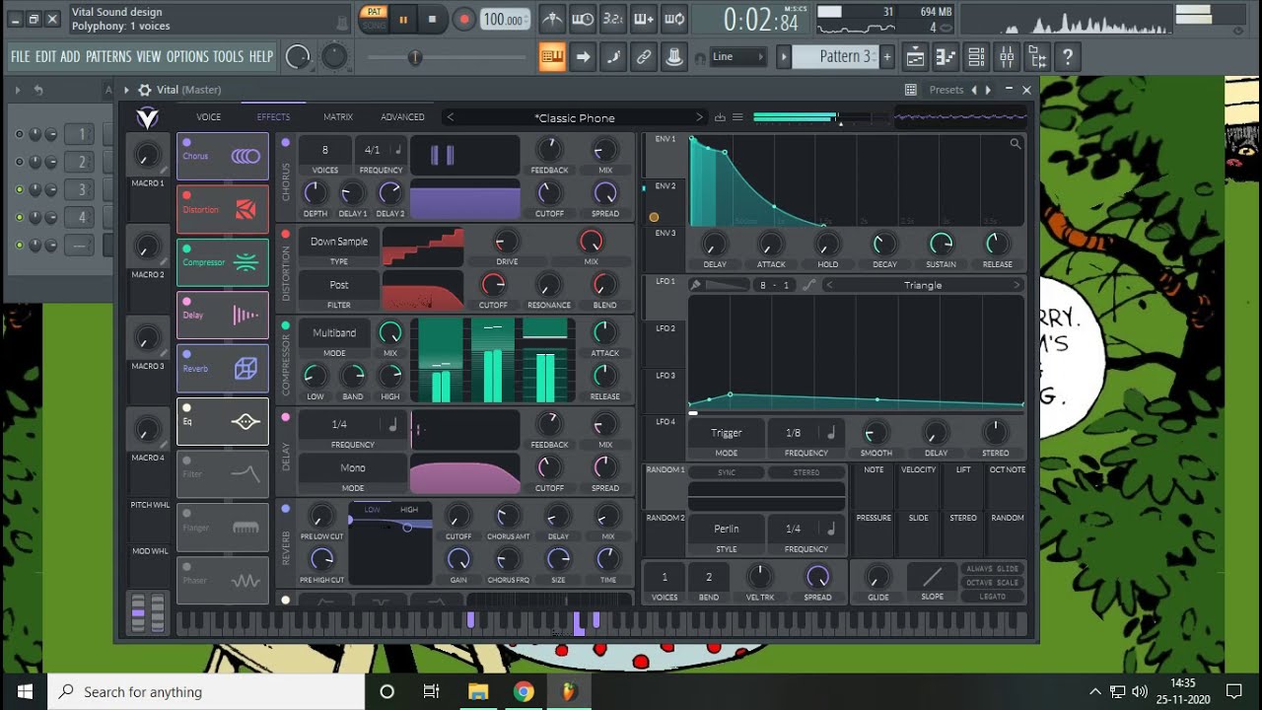Toggle the PAT/SONG mode switch
This screenshot has width=1262, height=710.
(374, 19)
